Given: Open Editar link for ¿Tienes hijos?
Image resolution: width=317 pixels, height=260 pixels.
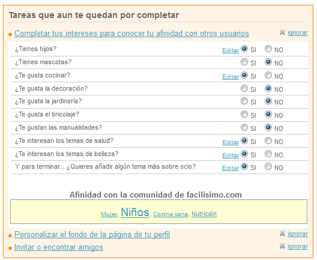Looking at the screenshot, I should coord(231,50).
